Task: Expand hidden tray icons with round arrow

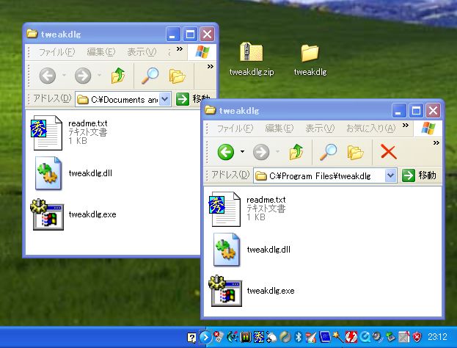Action: point(205,338)
